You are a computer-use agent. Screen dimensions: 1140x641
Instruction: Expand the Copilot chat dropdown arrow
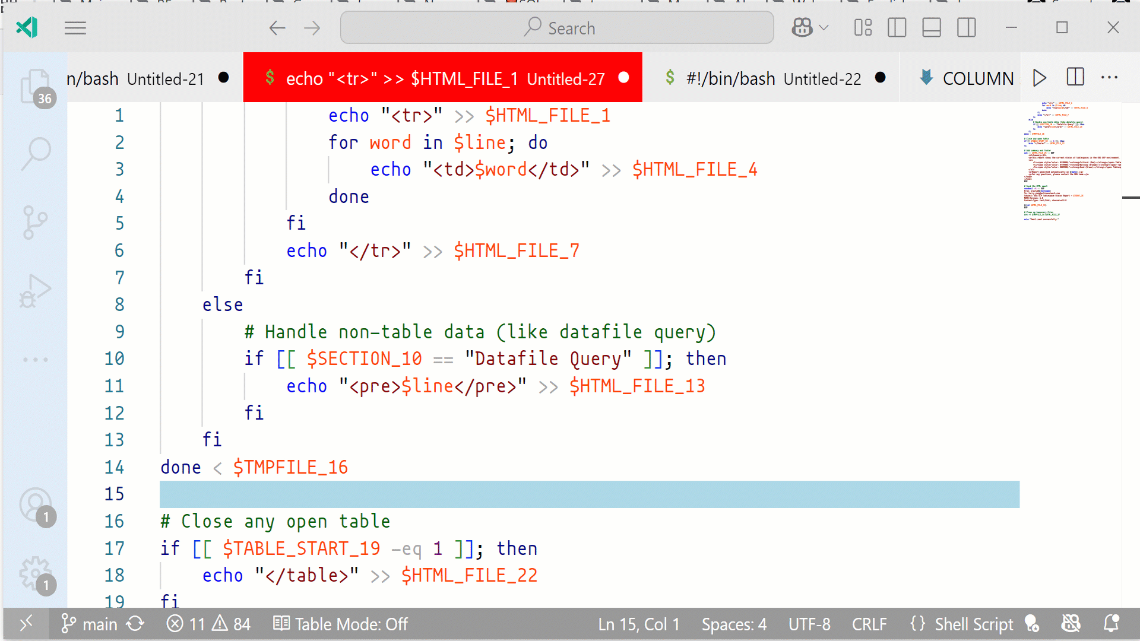pyautogui.click(x=824, y=28)
